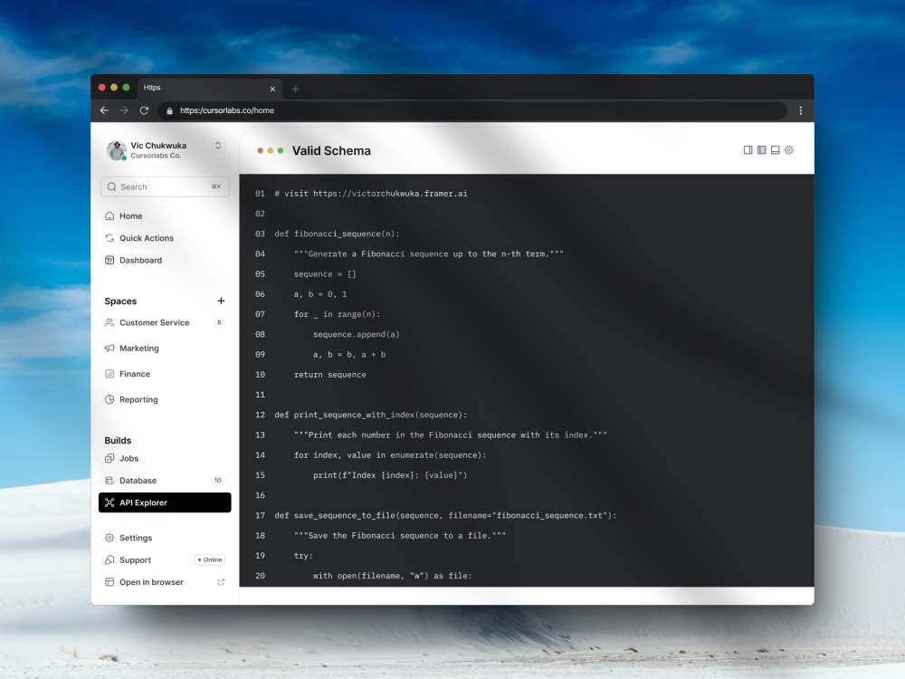The image size is (905, 679).
Task: Click the Marketing megaphone icon
Action: coord(110,349)
